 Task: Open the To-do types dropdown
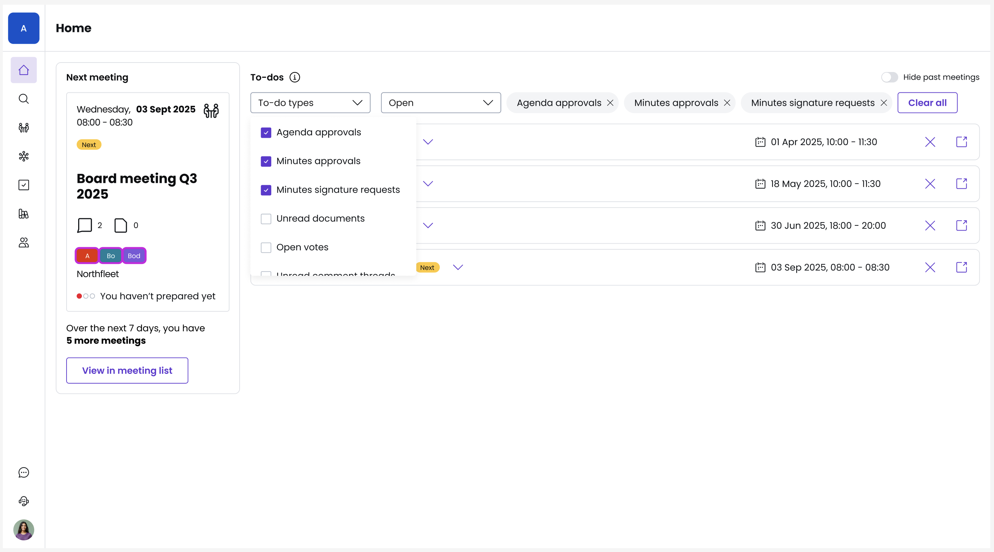coord(310,103)
